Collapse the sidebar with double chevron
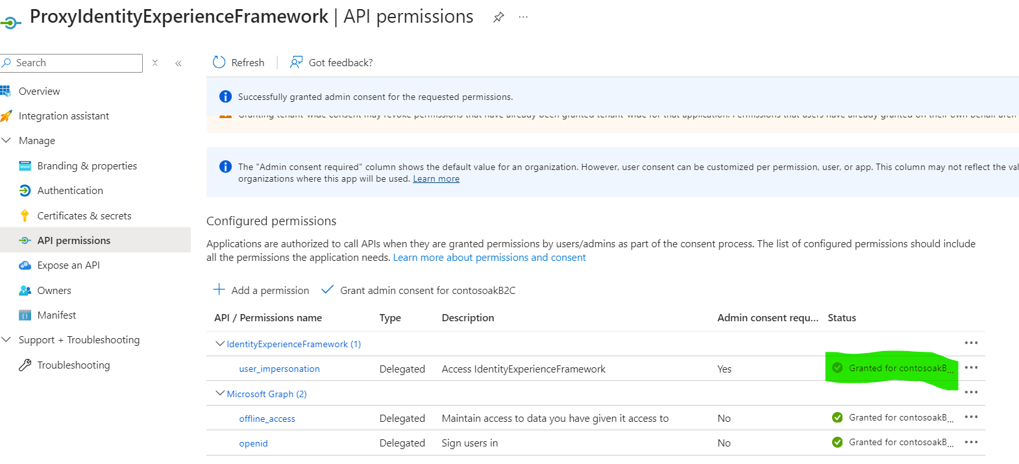 click(178, 63)
